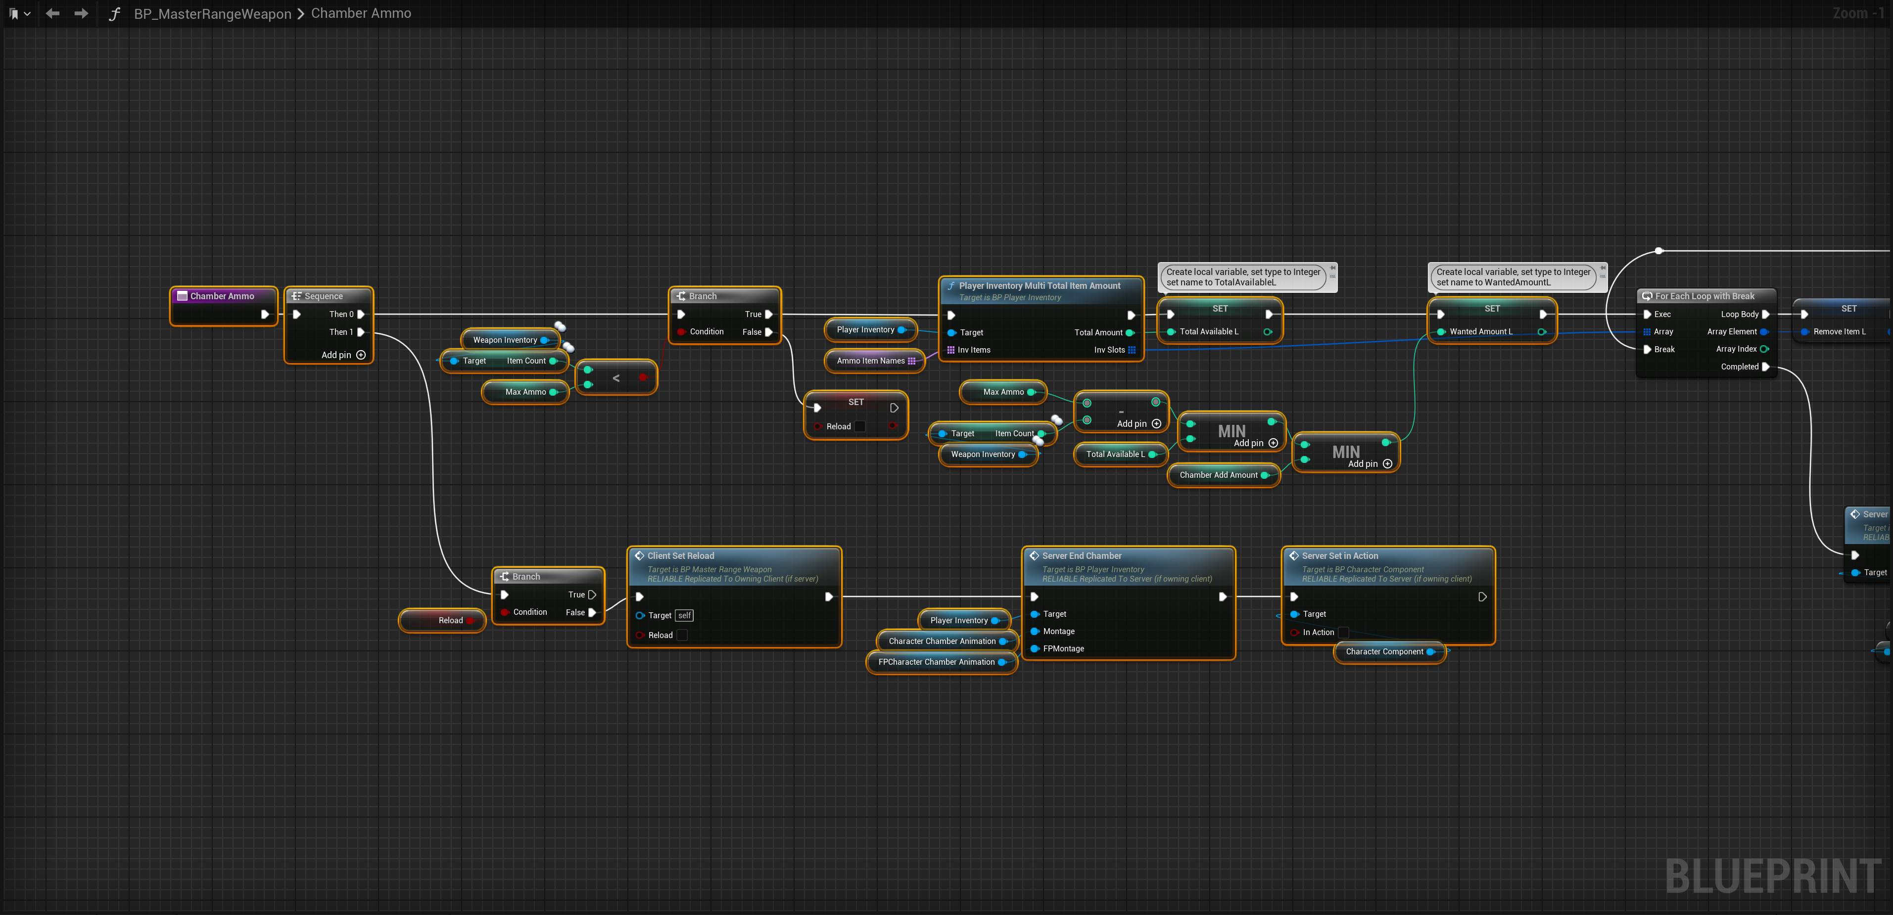Viewport: 1893px width, 915px height.
Task: Select the Server End Chamber node title
Action: pyautogui.click(x=1082, y=556)
